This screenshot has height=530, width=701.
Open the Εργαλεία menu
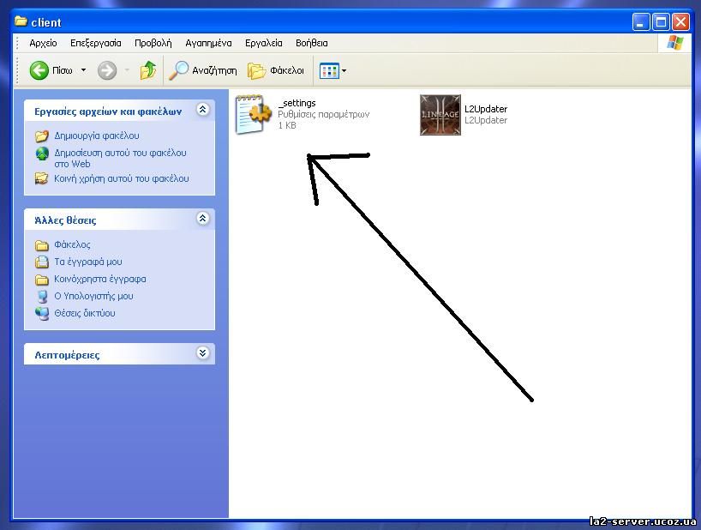pos(264,43)
